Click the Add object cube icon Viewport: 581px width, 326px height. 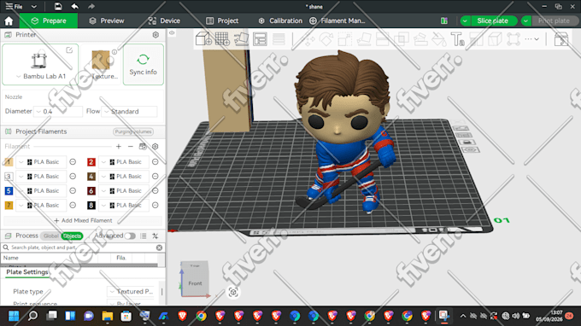tap(203, 39)
